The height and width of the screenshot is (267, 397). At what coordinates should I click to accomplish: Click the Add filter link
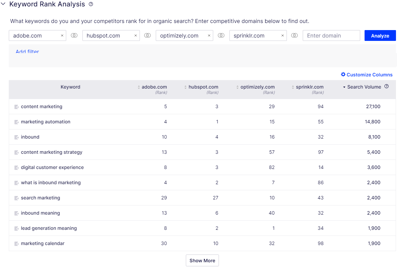click(x=27, y=52)
